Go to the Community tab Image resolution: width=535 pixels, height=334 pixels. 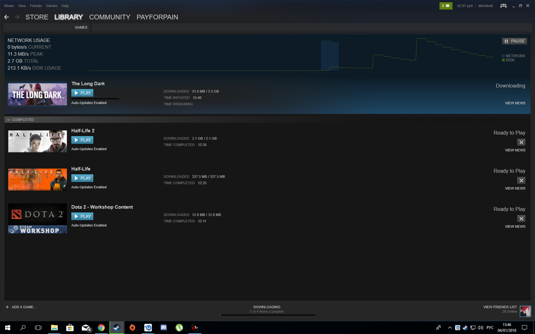(110, 17)
